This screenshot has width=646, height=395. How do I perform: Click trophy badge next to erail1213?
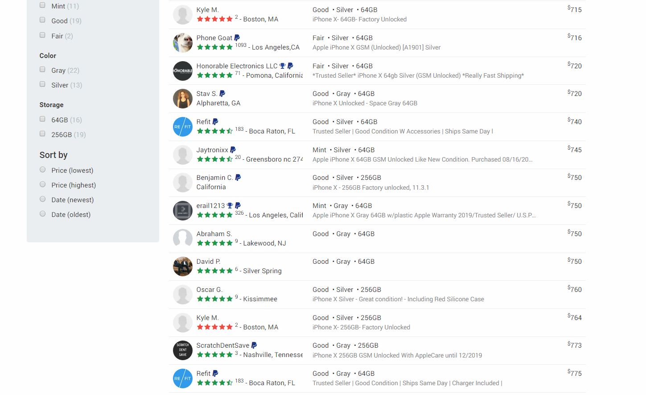(230, 206)
